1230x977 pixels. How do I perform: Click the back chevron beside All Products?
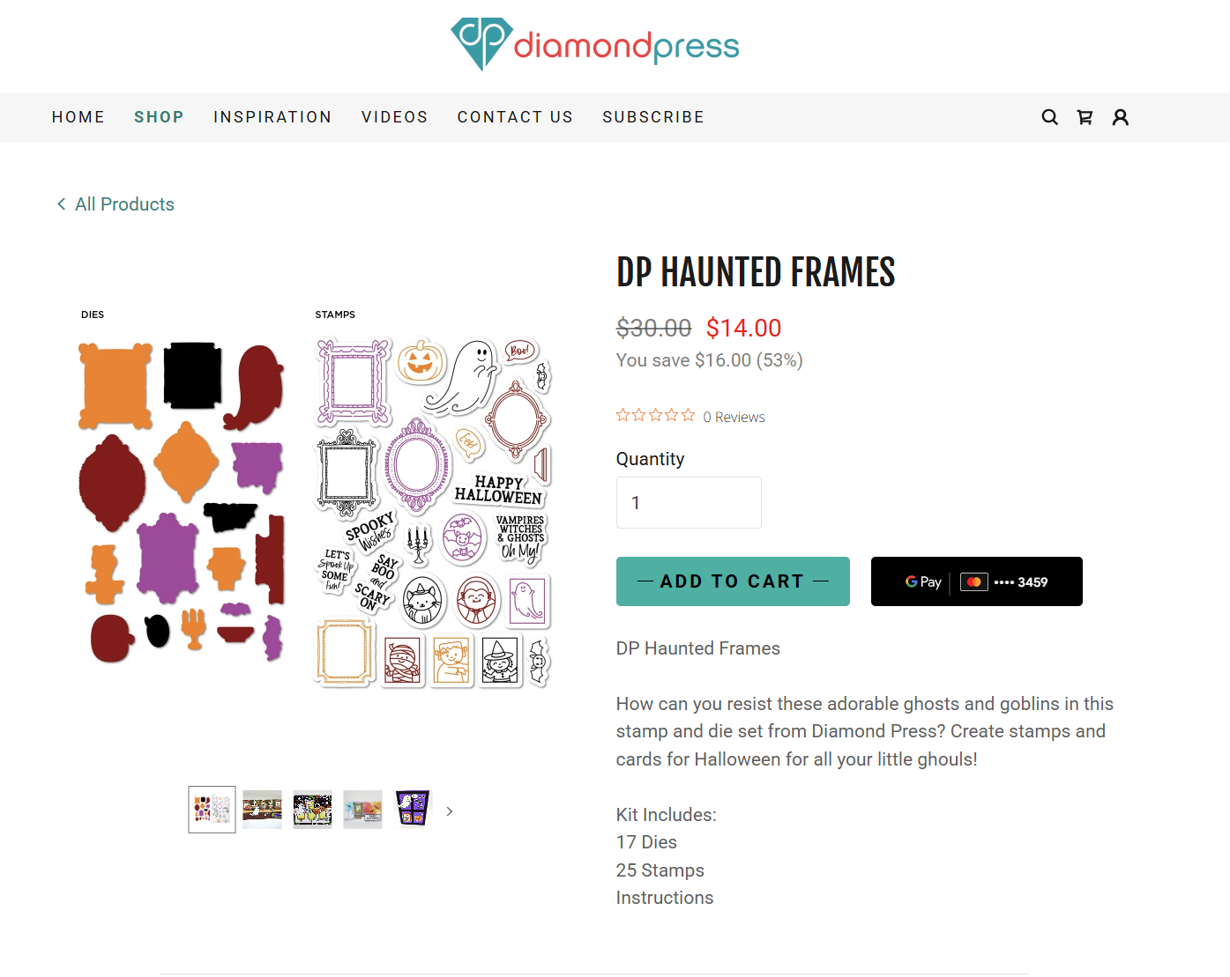pyautogui.click(x=60, y=204)
